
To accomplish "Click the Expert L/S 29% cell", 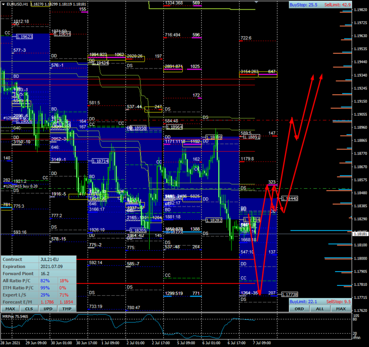I will 45,295.
